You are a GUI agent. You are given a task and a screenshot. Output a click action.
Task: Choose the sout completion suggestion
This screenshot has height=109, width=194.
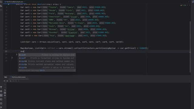tap(47, 55)
